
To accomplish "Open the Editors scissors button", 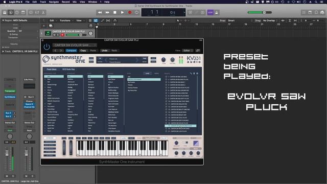I will tap(43, 12).
